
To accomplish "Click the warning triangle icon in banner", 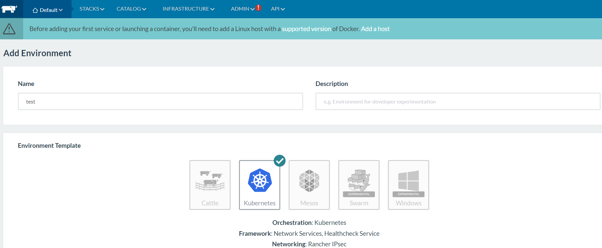I will click(x=9, y=29).
